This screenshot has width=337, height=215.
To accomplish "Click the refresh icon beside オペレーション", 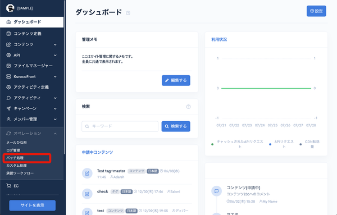I will coord(8,134).
